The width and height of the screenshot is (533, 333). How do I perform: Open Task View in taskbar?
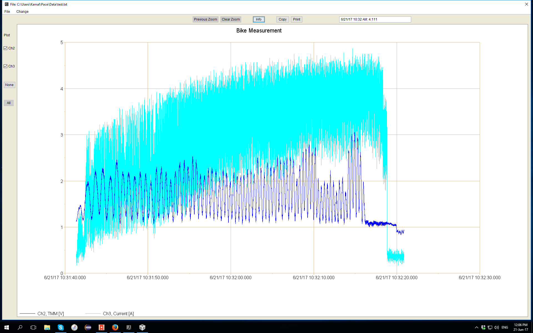tap(33, 327)
